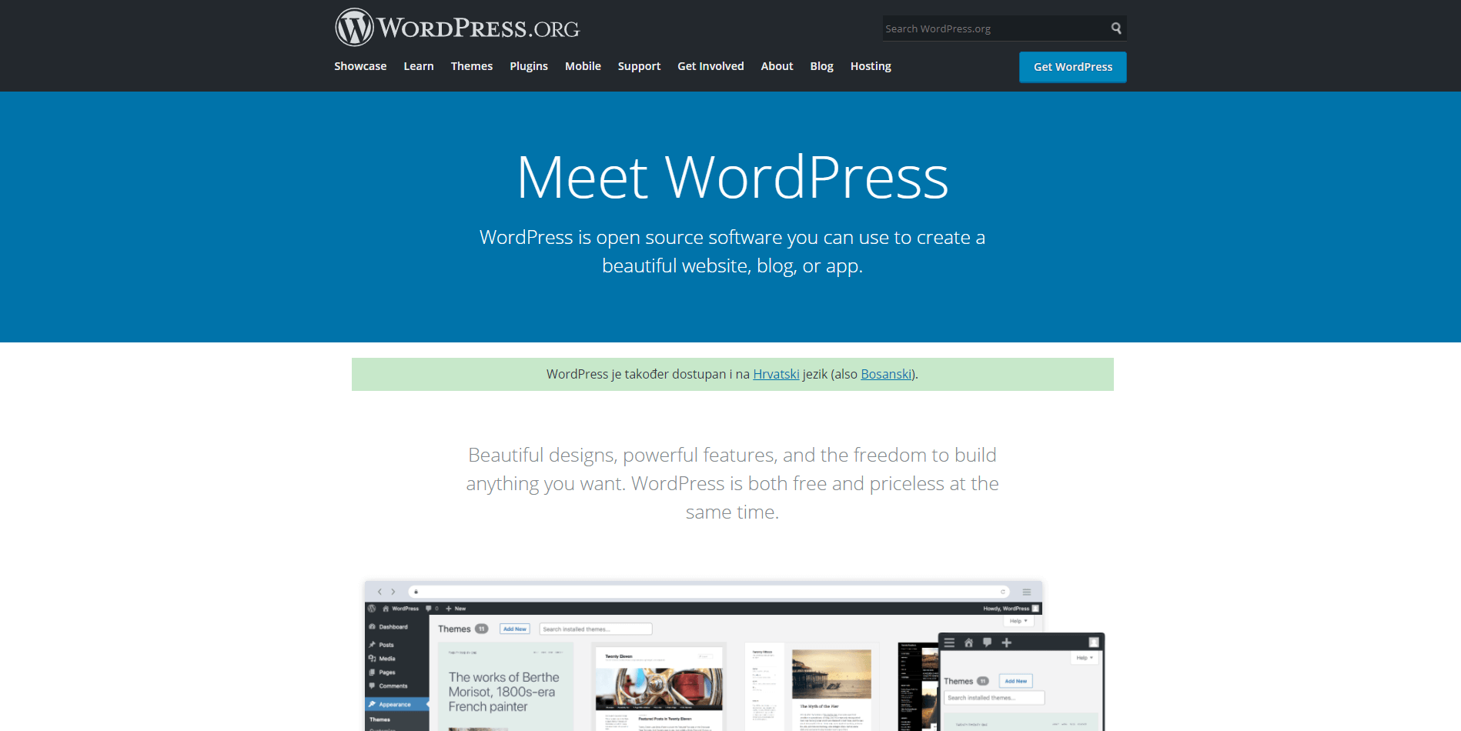
Task: Open the Hosting page
Action: [871, 66]
